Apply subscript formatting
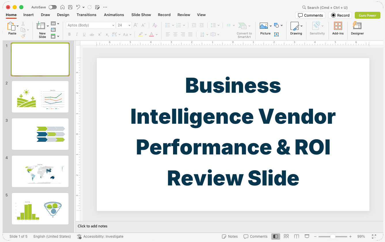 coord(107,34)
